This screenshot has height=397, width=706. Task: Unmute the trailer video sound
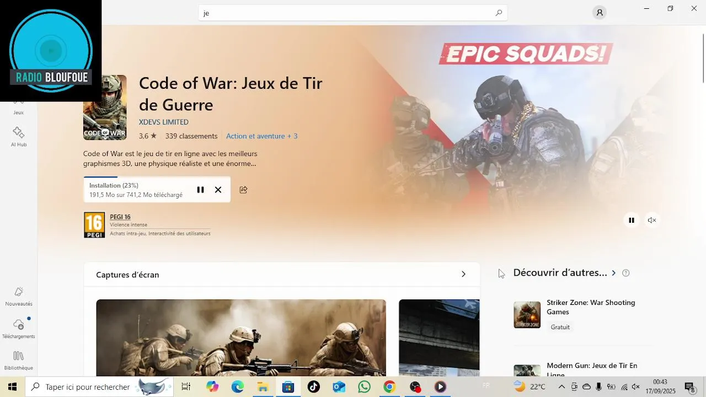pos(652,220)
